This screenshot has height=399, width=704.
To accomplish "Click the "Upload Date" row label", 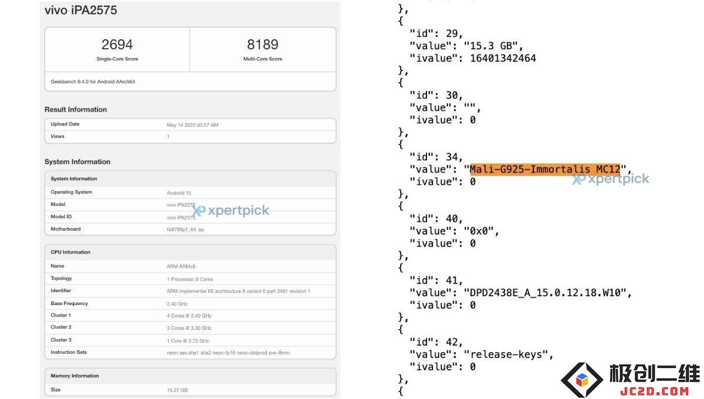I will pos(65,124).
